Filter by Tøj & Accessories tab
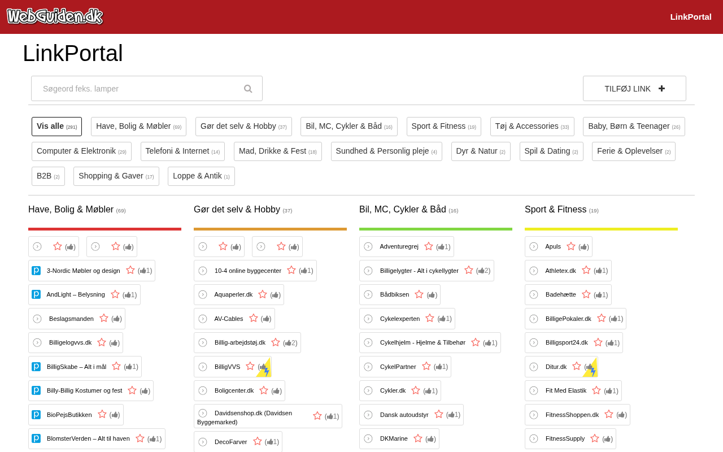The height and width of the screenshot is (452, 723). (532, 127)
